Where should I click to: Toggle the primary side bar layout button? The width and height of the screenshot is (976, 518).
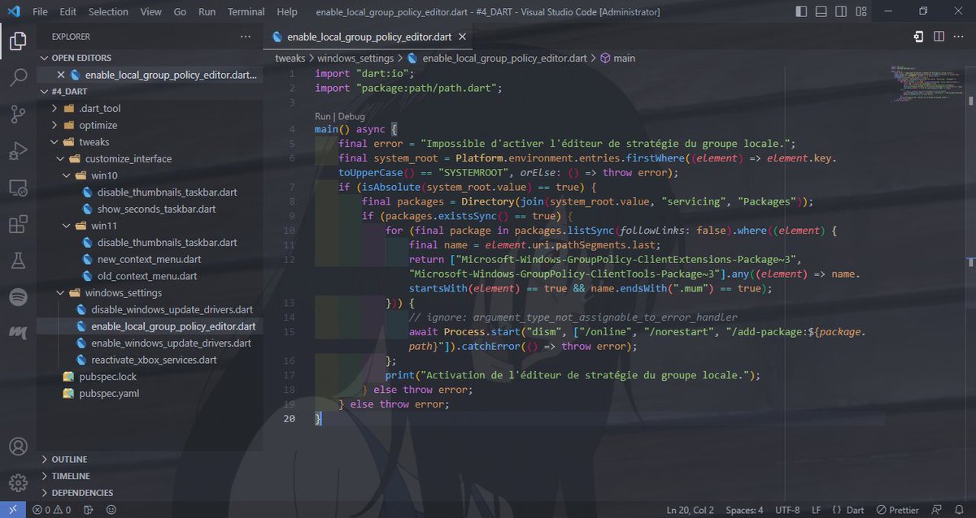point(801,11)
